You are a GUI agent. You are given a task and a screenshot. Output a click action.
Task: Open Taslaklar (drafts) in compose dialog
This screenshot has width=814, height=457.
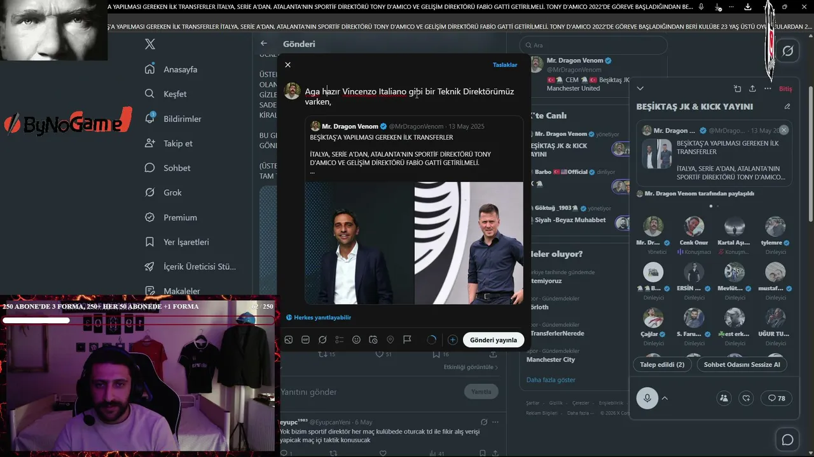tap(505, 65)
